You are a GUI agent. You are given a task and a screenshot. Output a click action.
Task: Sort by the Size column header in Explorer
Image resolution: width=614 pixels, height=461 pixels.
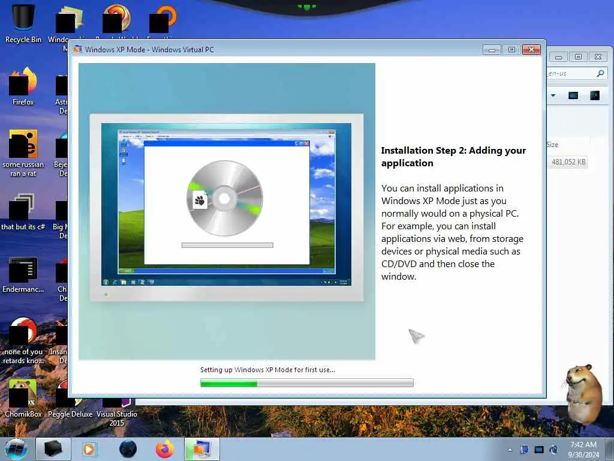coord(552,145)
